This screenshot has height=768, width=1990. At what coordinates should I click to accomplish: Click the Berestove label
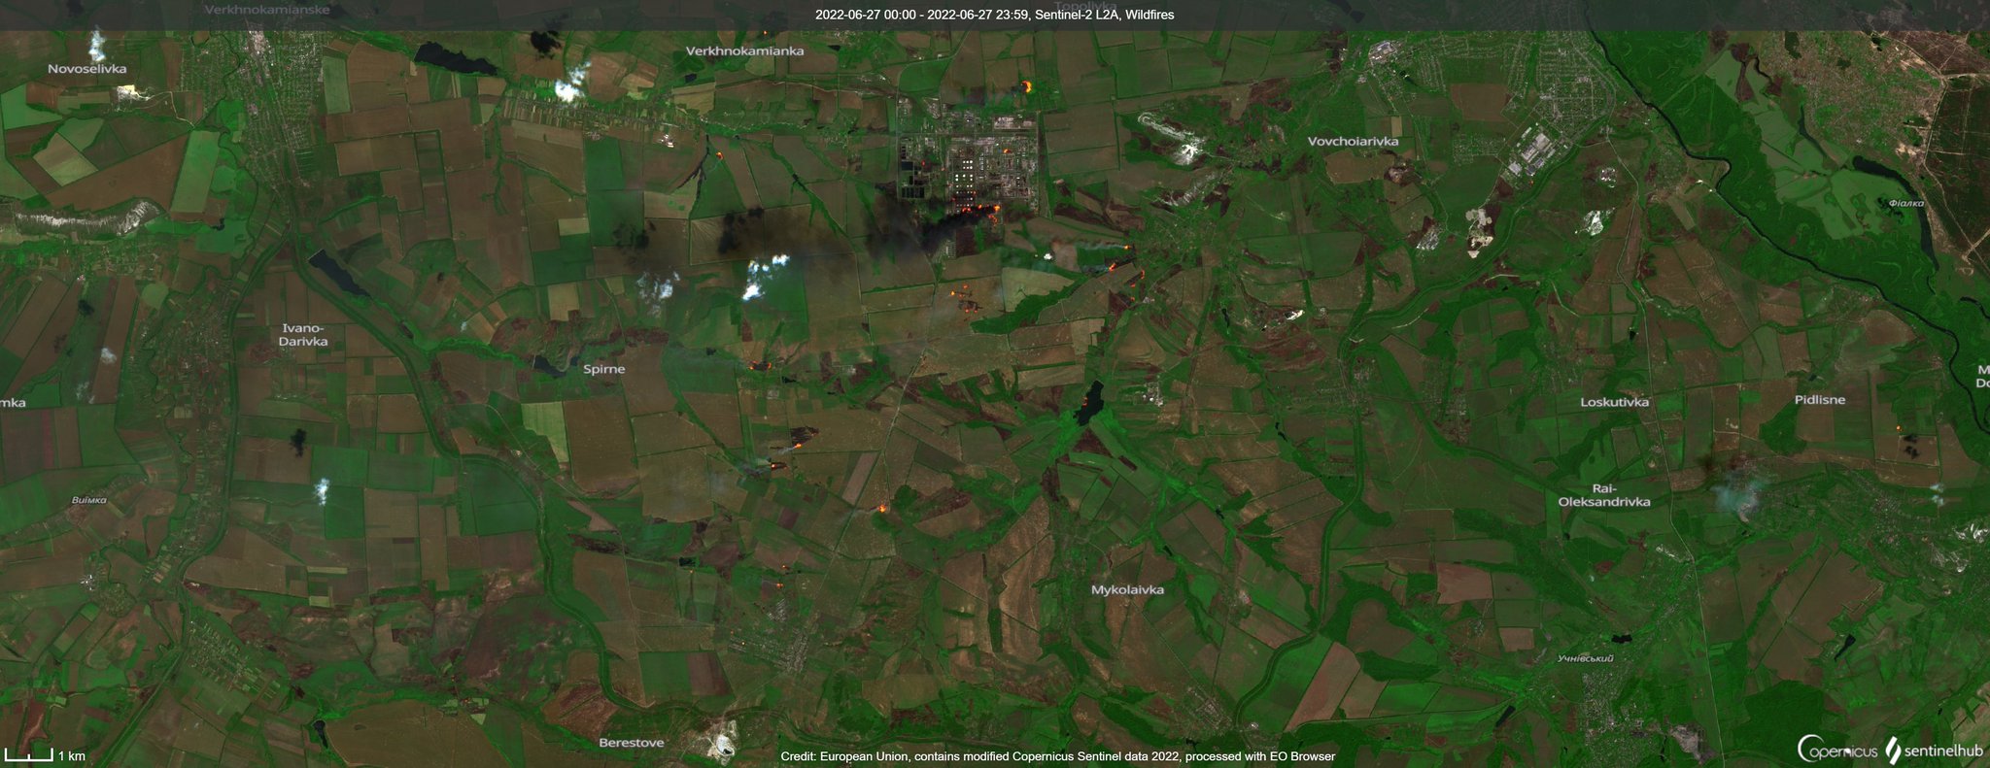[x=632, y=743]
